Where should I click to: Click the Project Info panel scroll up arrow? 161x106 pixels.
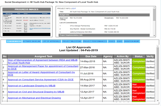[x=154, y=8]
